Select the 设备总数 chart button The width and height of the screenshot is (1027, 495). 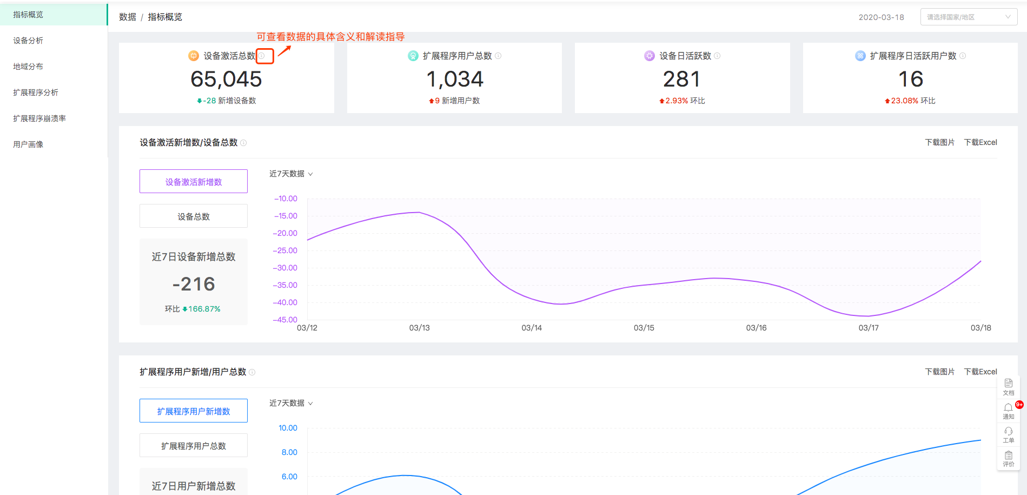click(x=194, y=216)
